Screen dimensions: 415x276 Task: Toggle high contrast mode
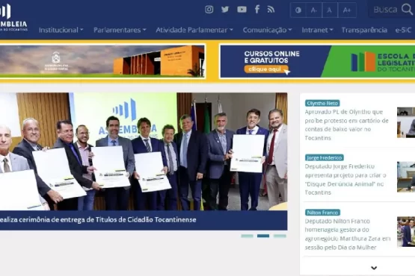click(298, 10)
